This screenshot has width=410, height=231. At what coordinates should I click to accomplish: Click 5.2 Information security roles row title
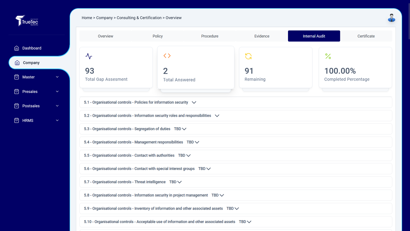[x=148, y=116]
